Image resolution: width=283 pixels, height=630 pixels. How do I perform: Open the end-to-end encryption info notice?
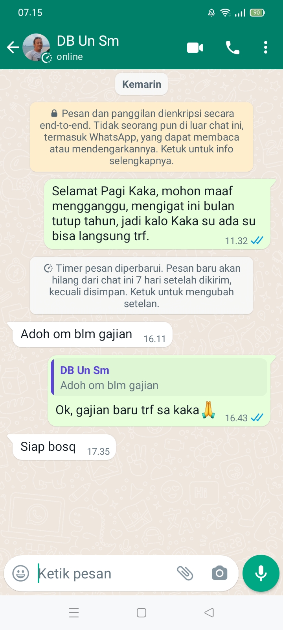[x=141, y=137]
